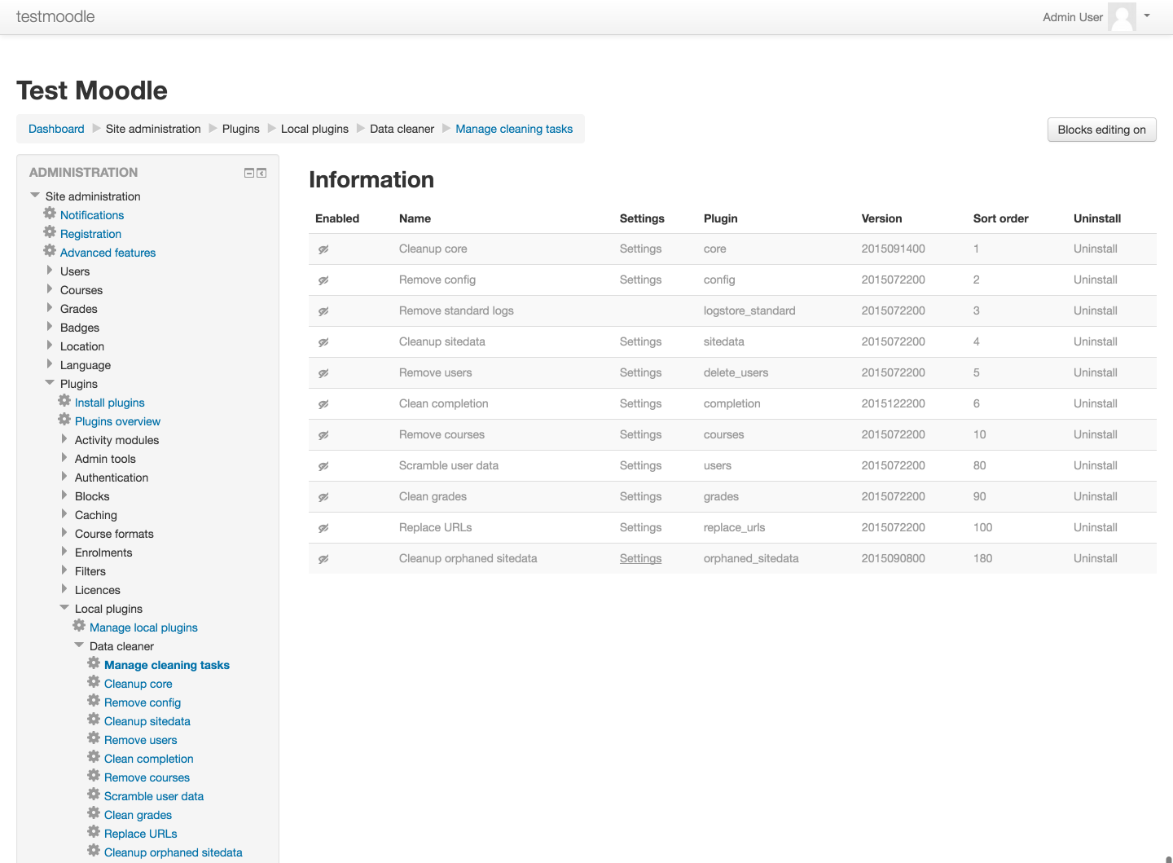Screen dimensions: 1173x863
Task: Hide the Administration block using its collapse icon
Action: point(249,173)
